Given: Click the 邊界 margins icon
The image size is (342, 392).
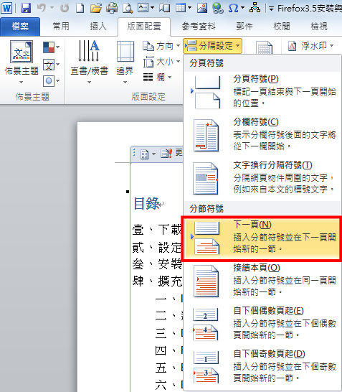Looking at the screenshot, I should tap(125, 62).
